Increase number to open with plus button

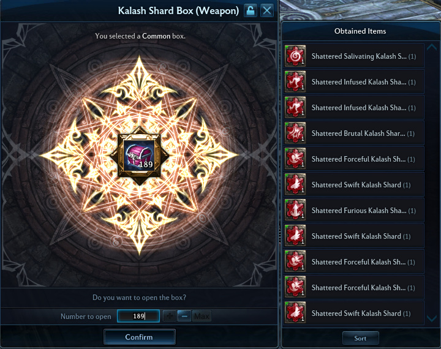[170, 316]
